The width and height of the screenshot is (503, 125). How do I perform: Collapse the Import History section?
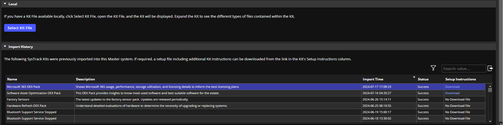[5, 47]
